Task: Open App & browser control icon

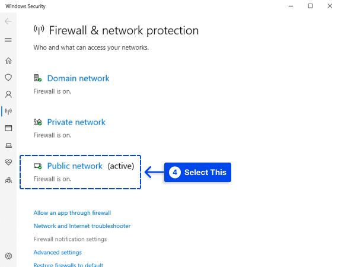Action: (x=8, y=128)
